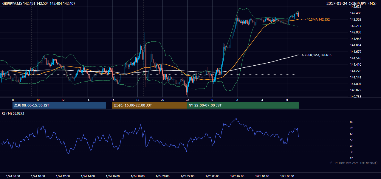Click price axis value 141.276
Image resolution: width=381 pixels, height=179 pixels.
356,71
